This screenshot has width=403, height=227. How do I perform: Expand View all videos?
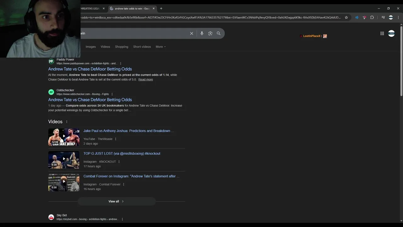(x=116, y=201)
